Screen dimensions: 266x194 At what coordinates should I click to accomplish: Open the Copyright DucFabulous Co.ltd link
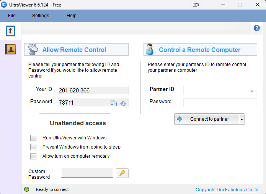227,190
